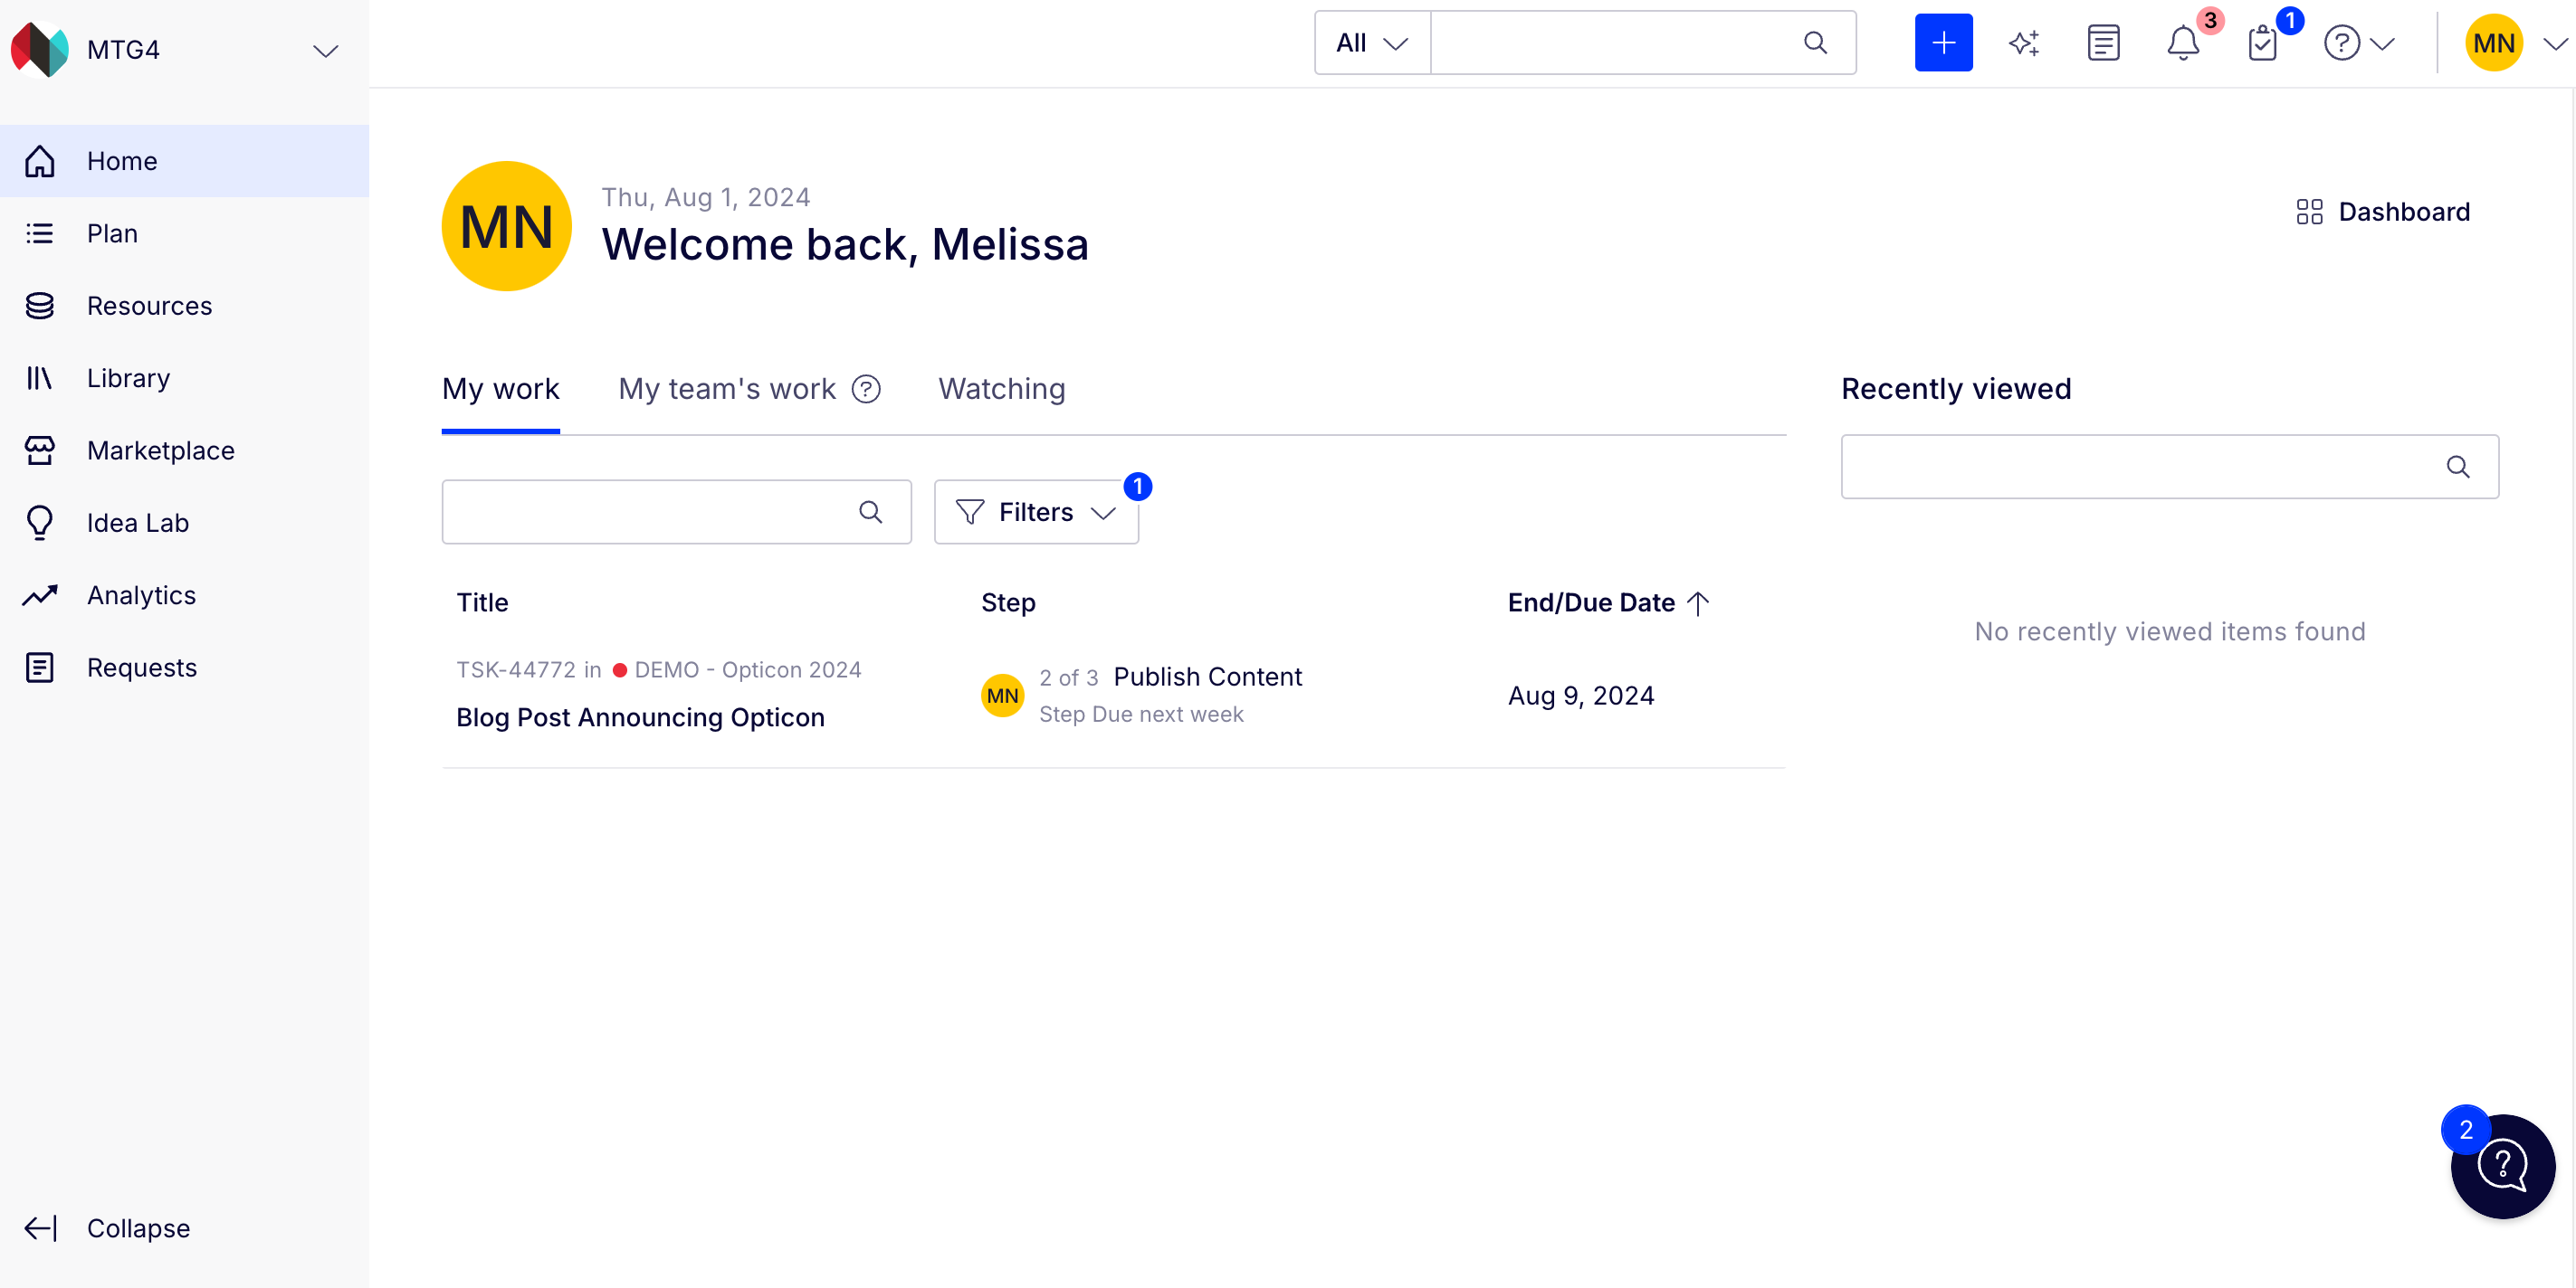
Task: Open the Dashboard view
Action: 2383,212
